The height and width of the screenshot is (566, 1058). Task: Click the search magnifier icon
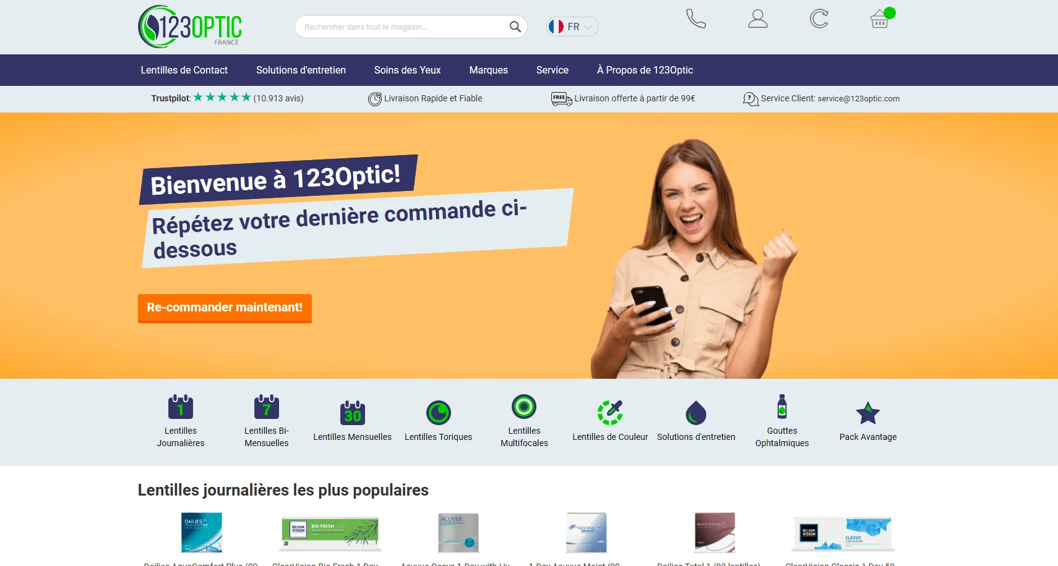[515, 27]
